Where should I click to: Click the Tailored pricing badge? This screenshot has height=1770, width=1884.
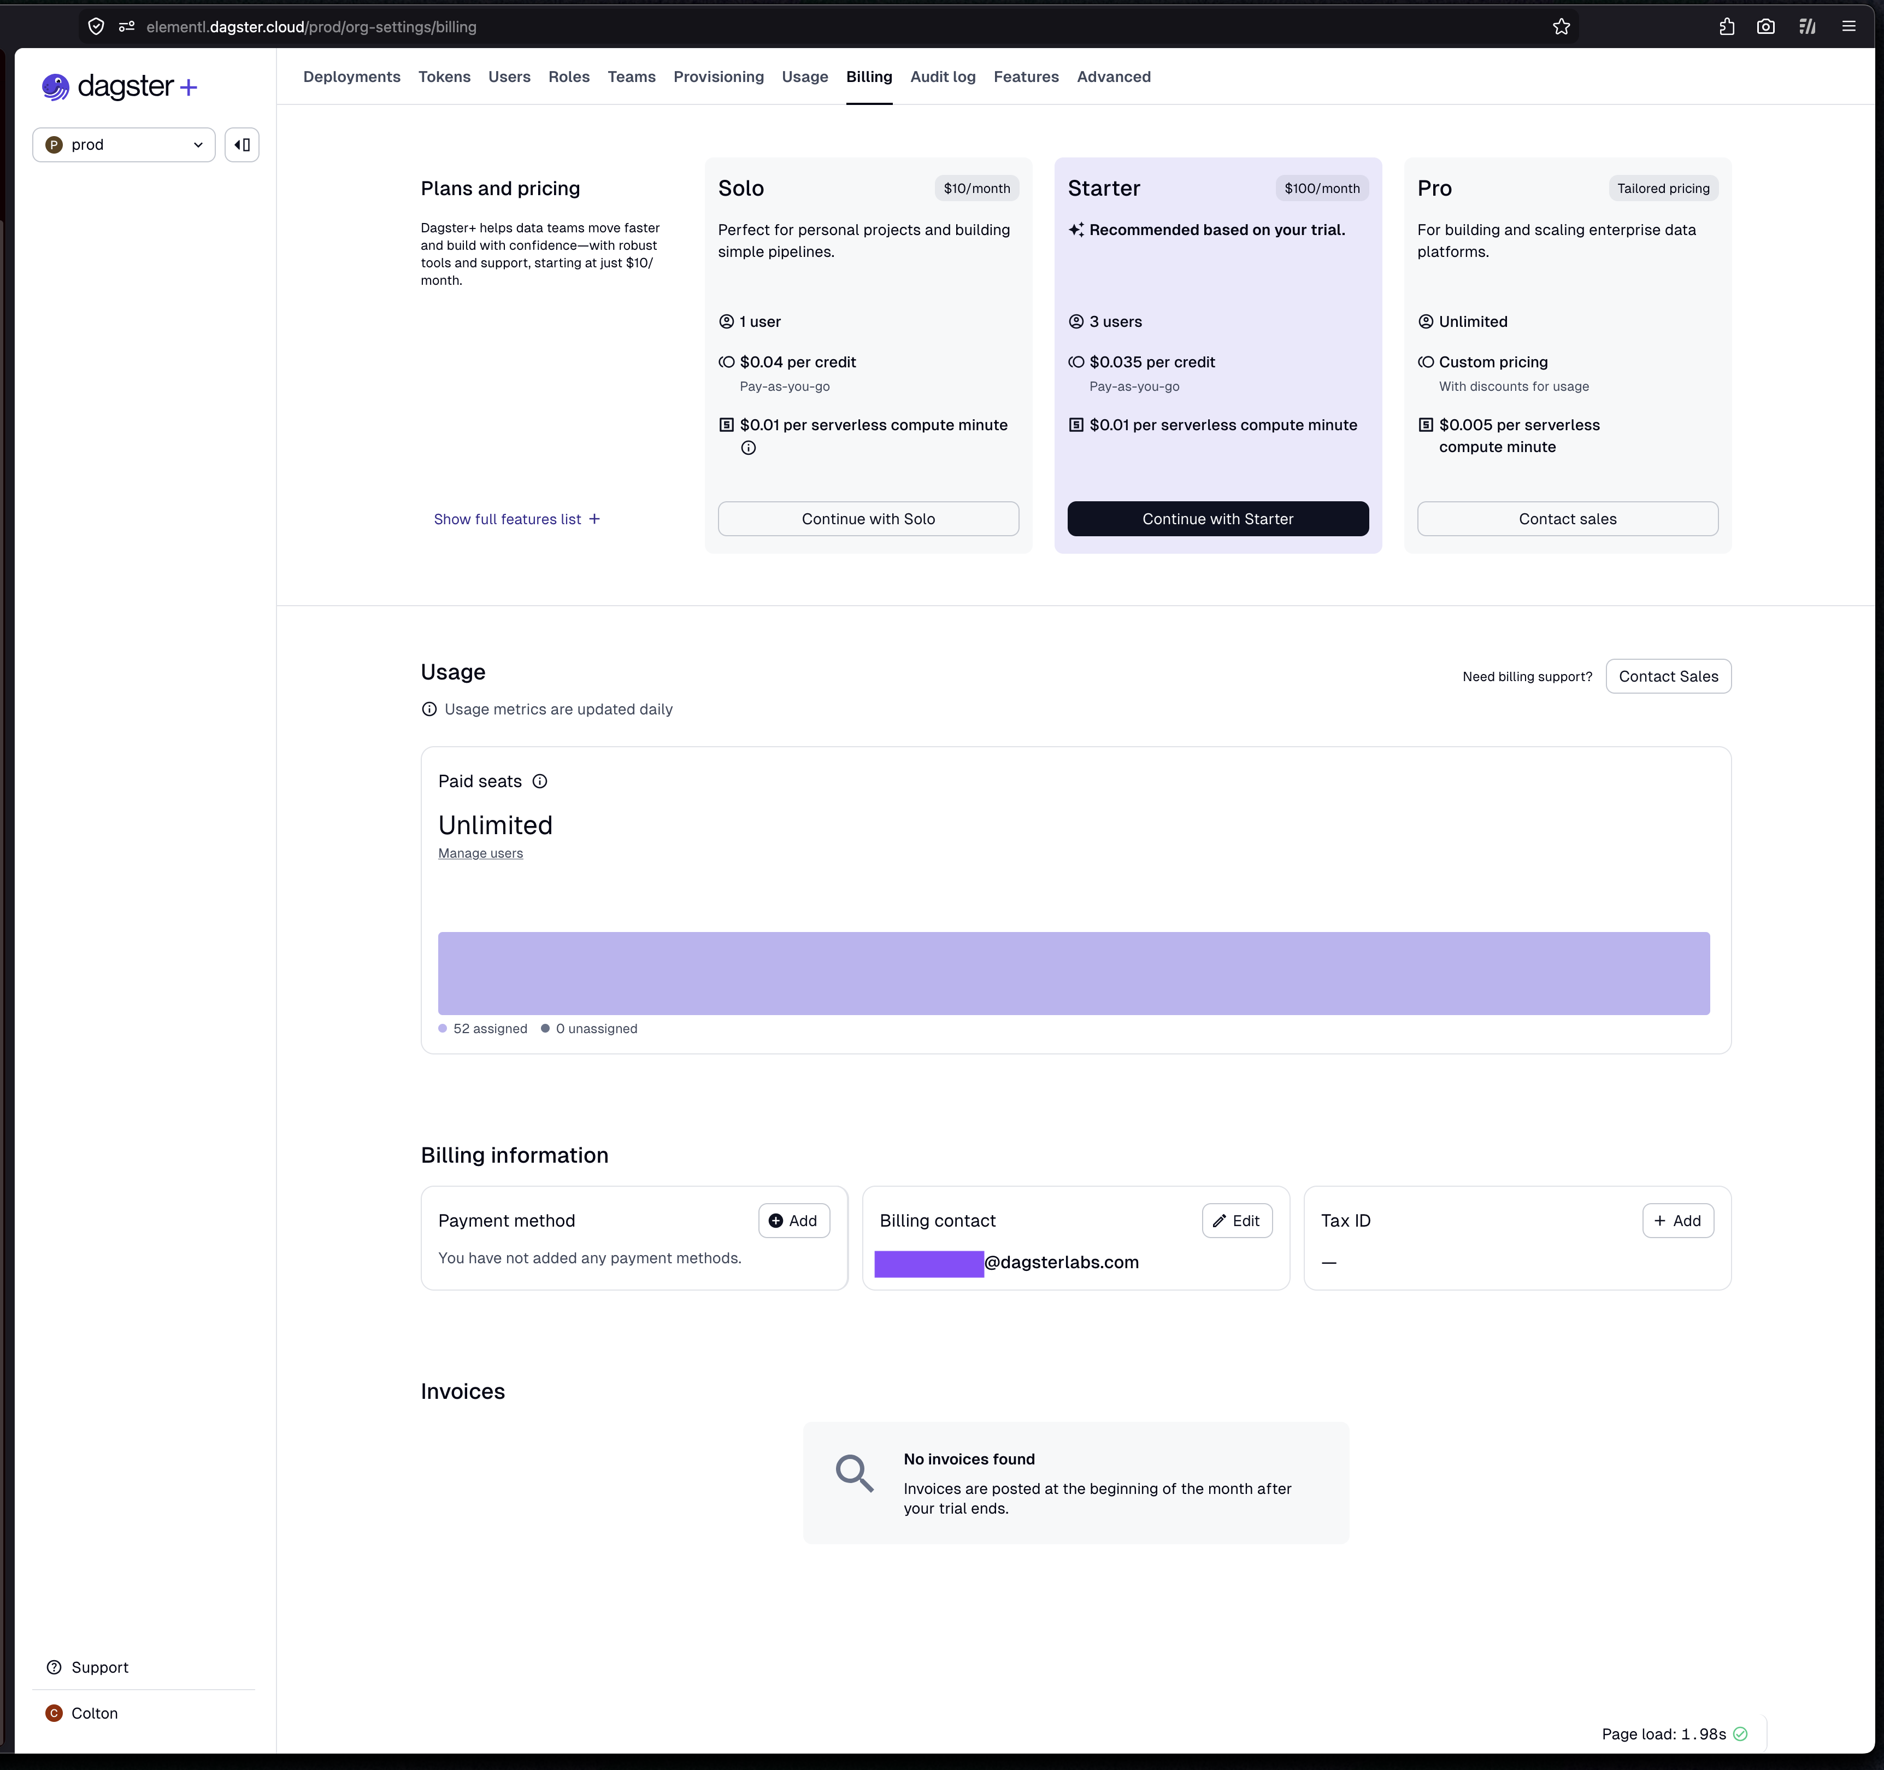click(x=1663, y=189)
